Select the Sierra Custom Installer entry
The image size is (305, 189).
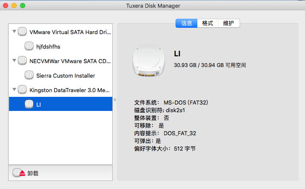click(61, 76)
